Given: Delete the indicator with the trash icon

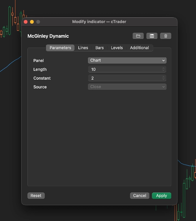Looking at the screenshot, I should [166, 36].
